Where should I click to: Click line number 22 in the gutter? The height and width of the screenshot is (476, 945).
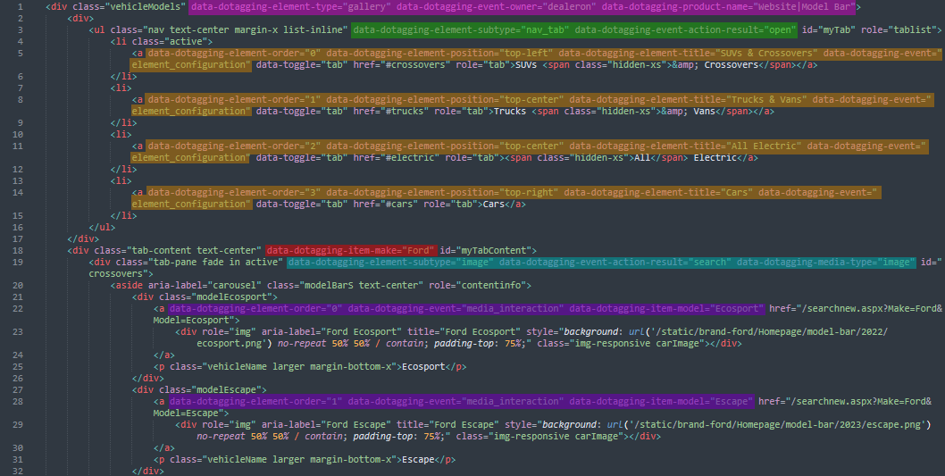pos(18,308)
